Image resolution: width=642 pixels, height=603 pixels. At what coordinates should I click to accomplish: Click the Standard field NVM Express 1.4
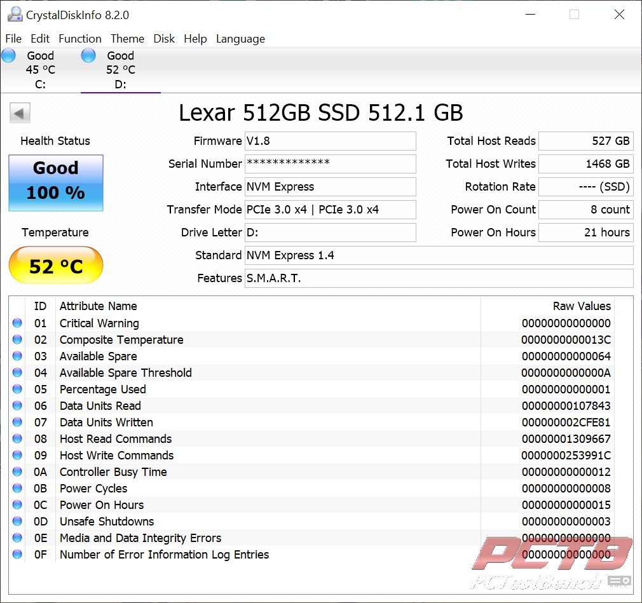(x=439, y=255)
